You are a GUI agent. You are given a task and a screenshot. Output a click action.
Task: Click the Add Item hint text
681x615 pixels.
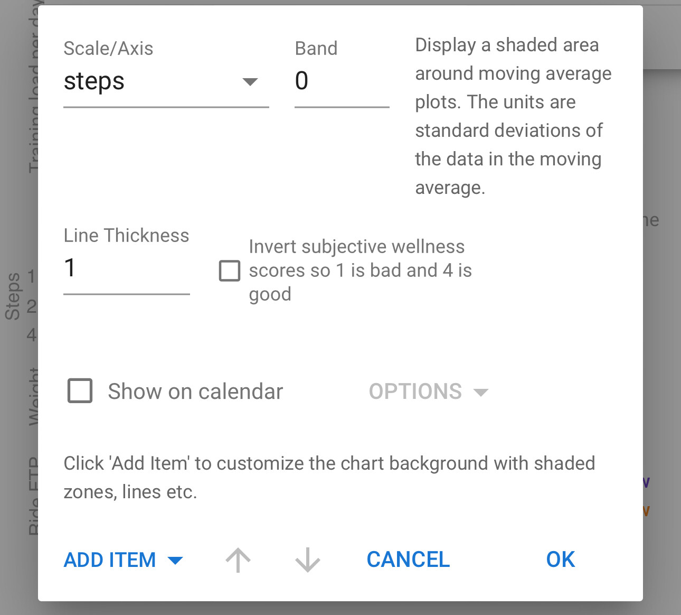(x=329, y=478)
